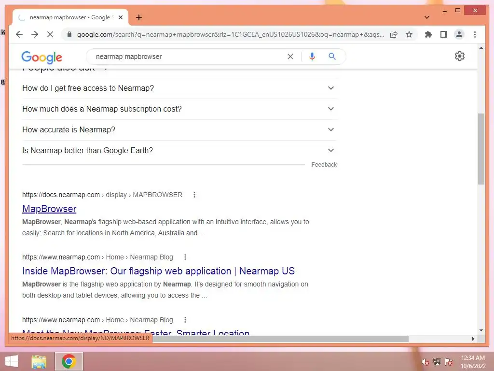Click the address bar URL
This screenshot has width=494, height=371.
click(x=231, y=34)
